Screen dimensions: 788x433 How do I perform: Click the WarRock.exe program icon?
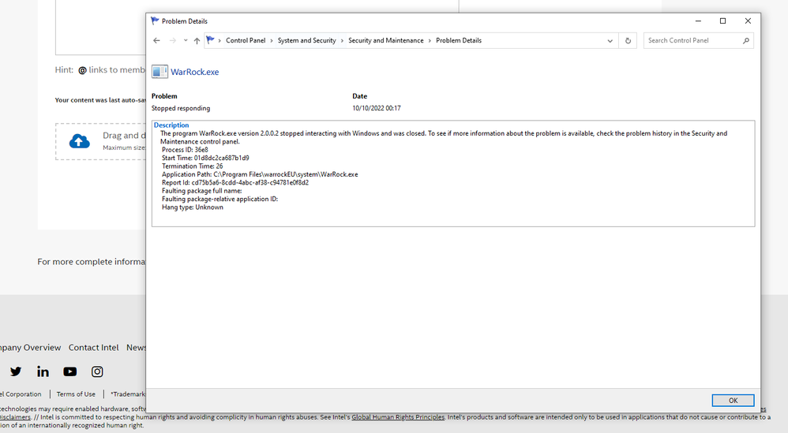(159, 72)
